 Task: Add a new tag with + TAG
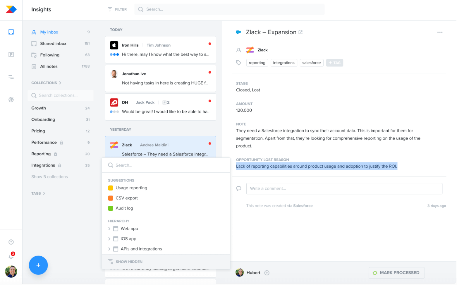pos(335,63)
